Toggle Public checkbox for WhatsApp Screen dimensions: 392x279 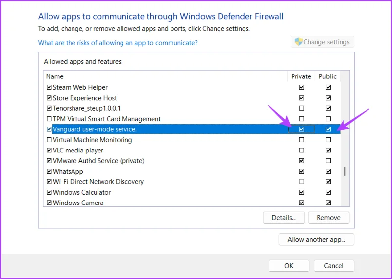[x=328, y=172]
